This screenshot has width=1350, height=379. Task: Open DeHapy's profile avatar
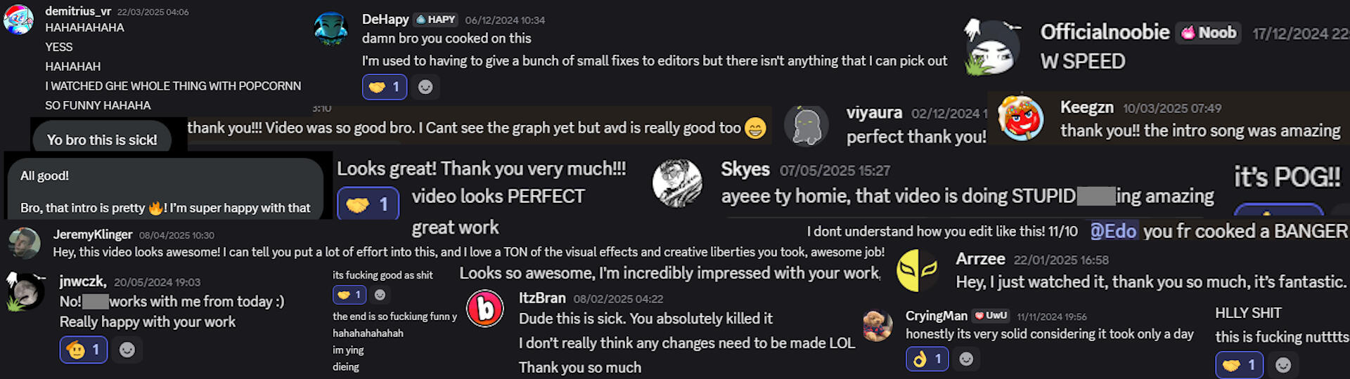click(x=331, y=29)
